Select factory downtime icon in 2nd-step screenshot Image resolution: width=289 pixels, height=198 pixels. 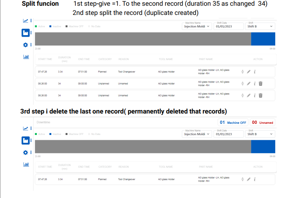pos(25,33)
